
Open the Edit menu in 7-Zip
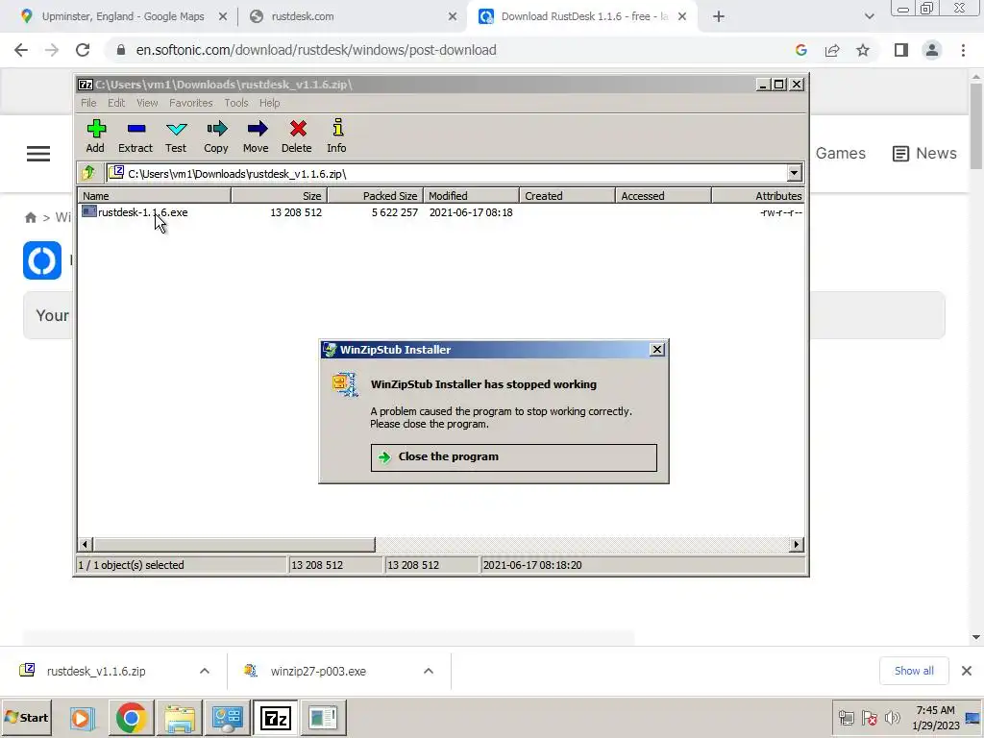(x=116, y=103)
